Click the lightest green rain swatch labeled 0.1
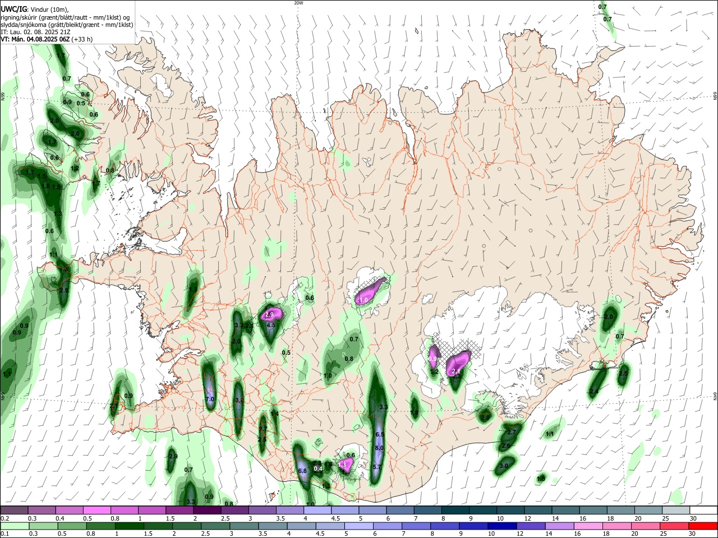This screenshot has width=718, height=538. click(x=15, y=526)
